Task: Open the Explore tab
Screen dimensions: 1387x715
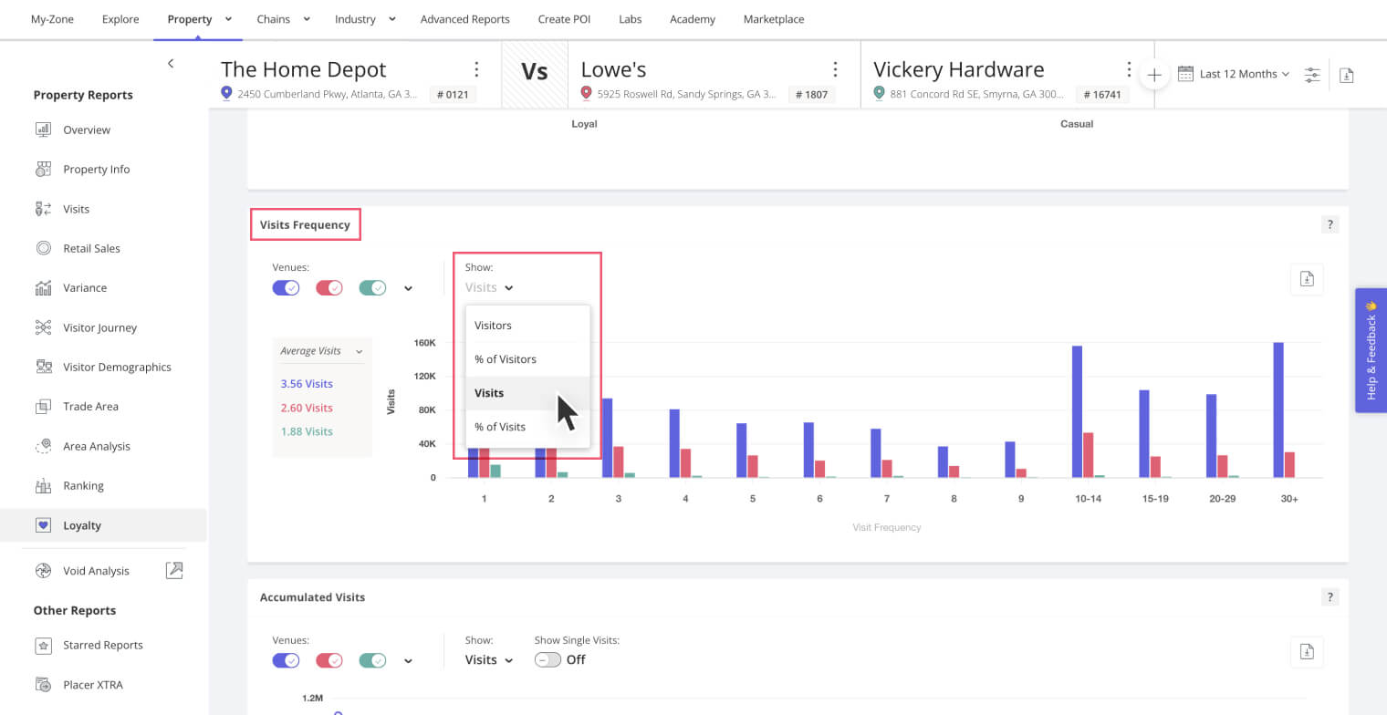Action: (x=120, y=18)
